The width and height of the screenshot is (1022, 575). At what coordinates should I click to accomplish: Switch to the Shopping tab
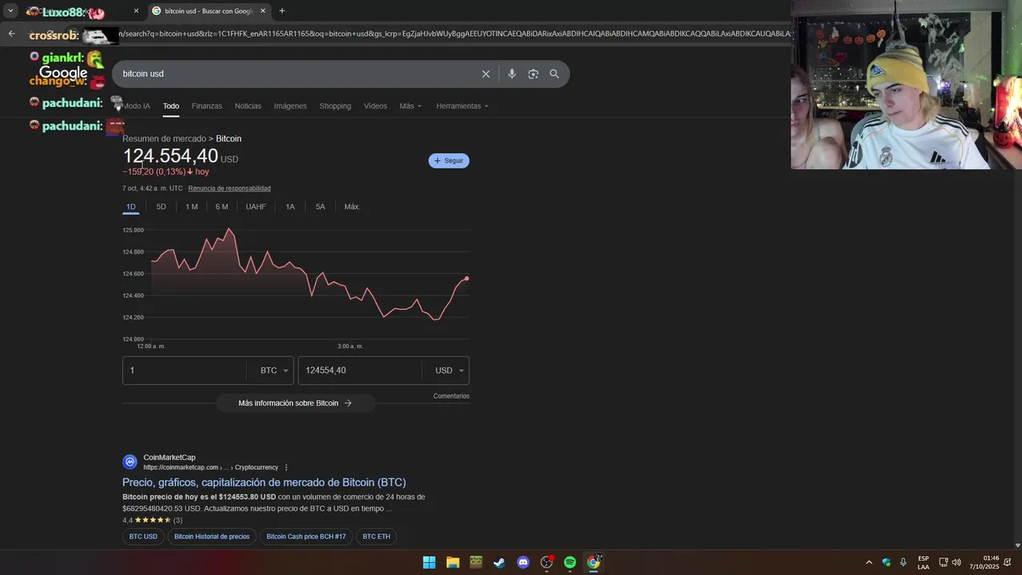click(335, 106)
